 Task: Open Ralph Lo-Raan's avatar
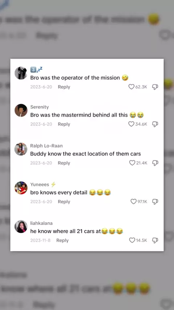pos(21,149)
